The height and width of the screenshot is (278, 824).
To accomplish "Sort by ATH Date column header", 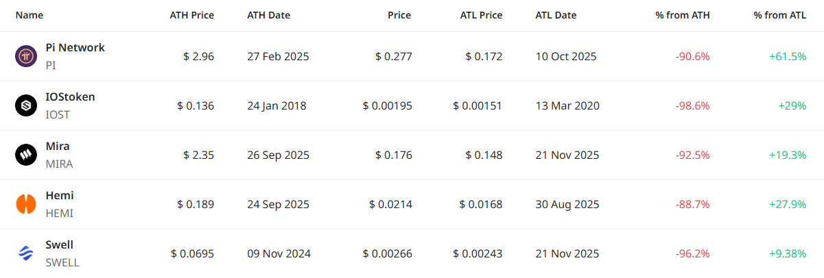I will click(270, 15).
